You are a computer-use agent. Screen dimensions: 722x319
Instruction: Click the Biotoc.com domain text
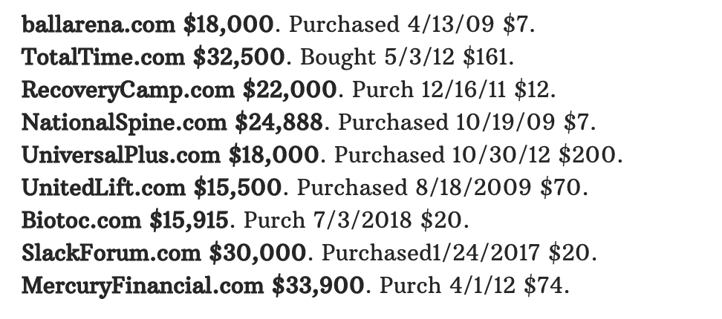[81, 220]
